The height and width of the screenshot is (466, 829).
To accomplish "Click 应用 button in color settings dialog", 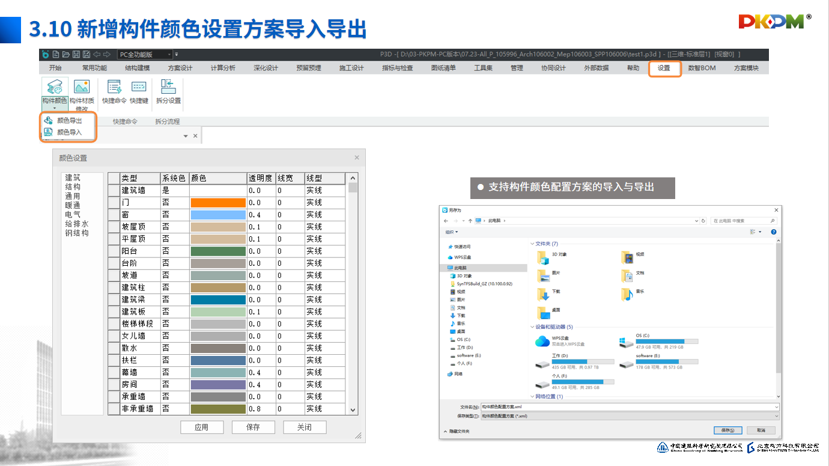I will click(x=202, y=428).
